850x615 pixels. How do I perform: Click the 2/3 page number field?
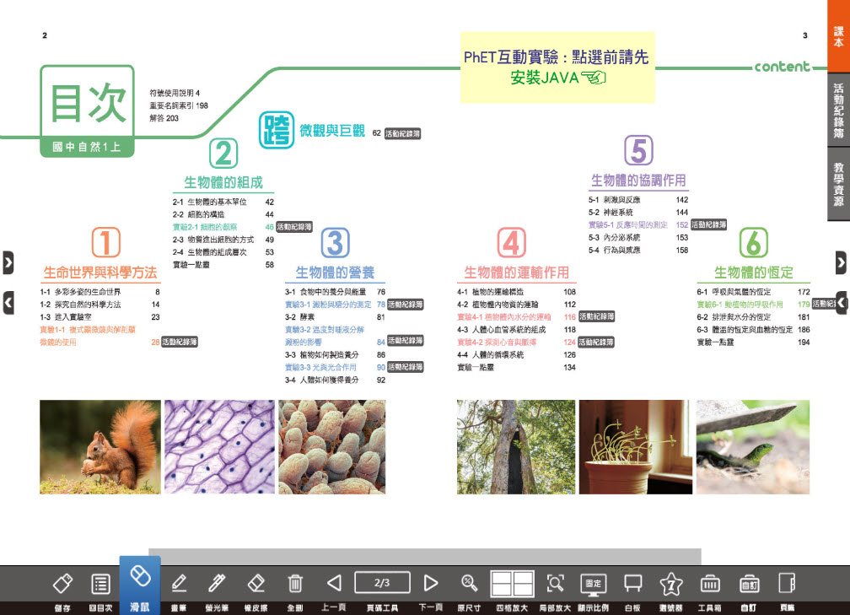tap(382, 582)
